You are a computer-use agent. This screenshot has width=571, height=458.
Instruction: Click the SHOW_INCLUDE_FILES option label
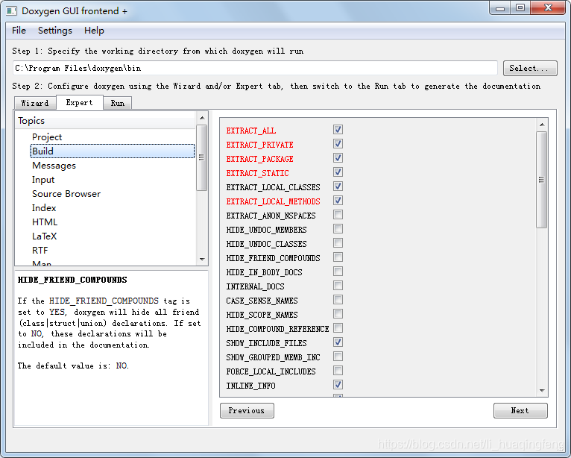click(x=266, y=343)
